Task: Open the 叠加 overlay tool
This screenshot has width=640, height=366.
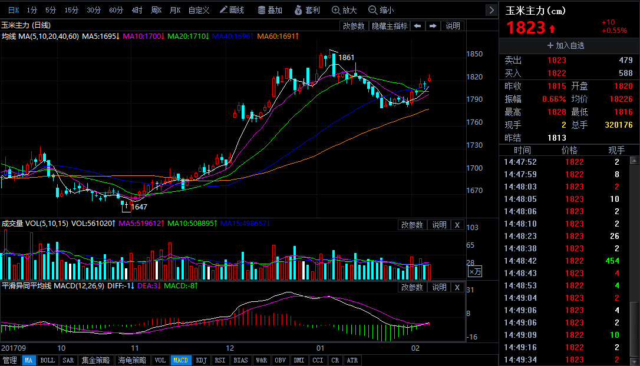Action: 270,10
